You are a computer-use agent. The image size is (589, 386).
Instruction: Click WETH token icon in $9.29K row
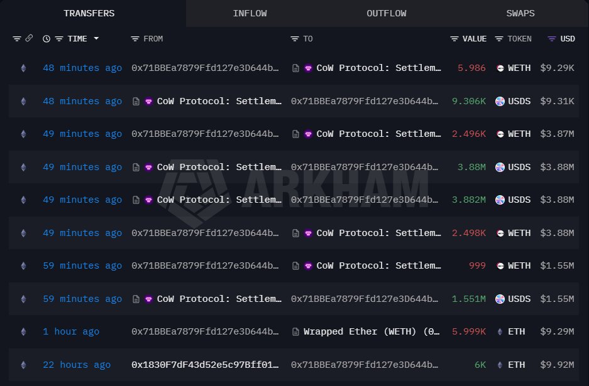coord(500,68)
